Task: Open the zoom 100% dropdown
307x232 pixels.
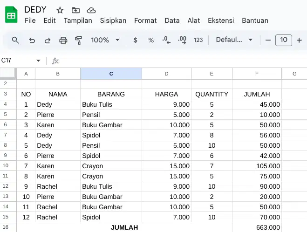Action: point(105,40)
